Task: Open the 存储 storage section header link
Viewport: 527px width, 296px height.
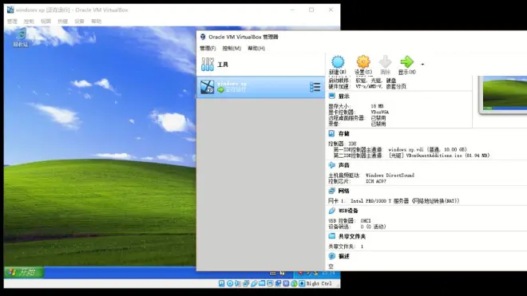Action: (x=344, y=134)
